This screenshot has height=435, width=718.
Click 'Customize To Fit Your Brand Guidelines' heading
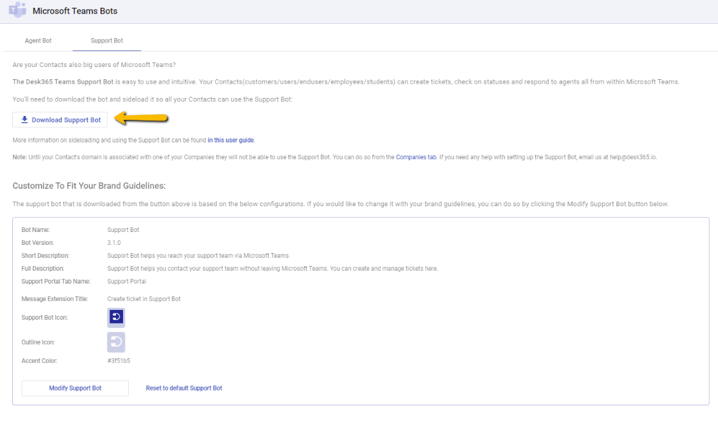89,186
